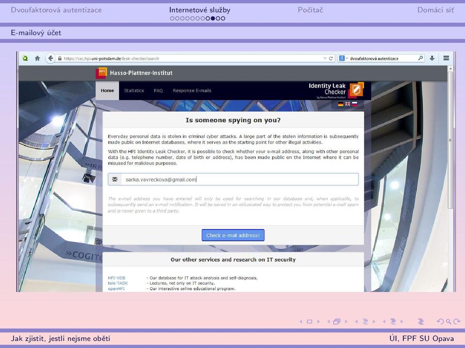Image resolution: width=465 pixels, height=348 pixels.
Task: Select the filled slide progress circle
Action: tap(213, 18)
